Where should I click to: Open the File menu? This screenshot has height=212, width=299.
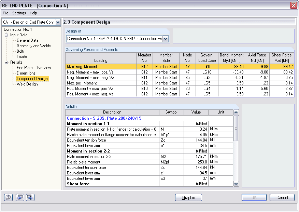point(5,13)
